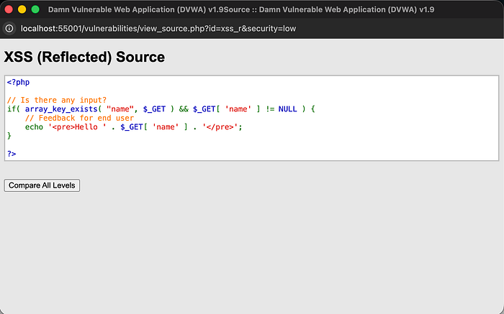Click the green maximize window button
This screenshot has width=504, height=314.
click(35, 9)
